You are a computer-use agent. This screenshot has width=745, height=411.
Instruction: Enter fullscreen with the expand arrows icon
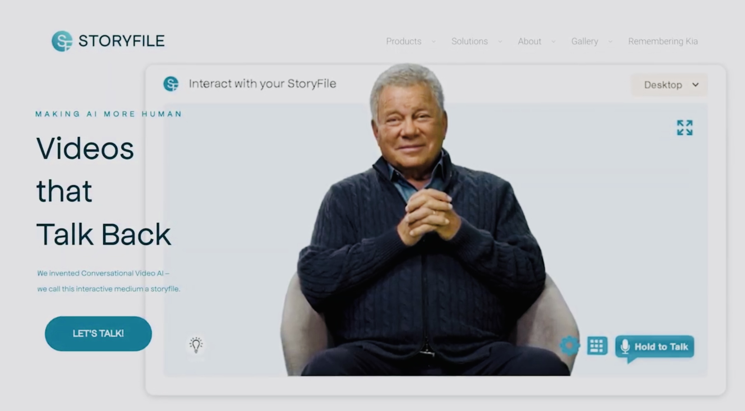(x=684, y=128)
